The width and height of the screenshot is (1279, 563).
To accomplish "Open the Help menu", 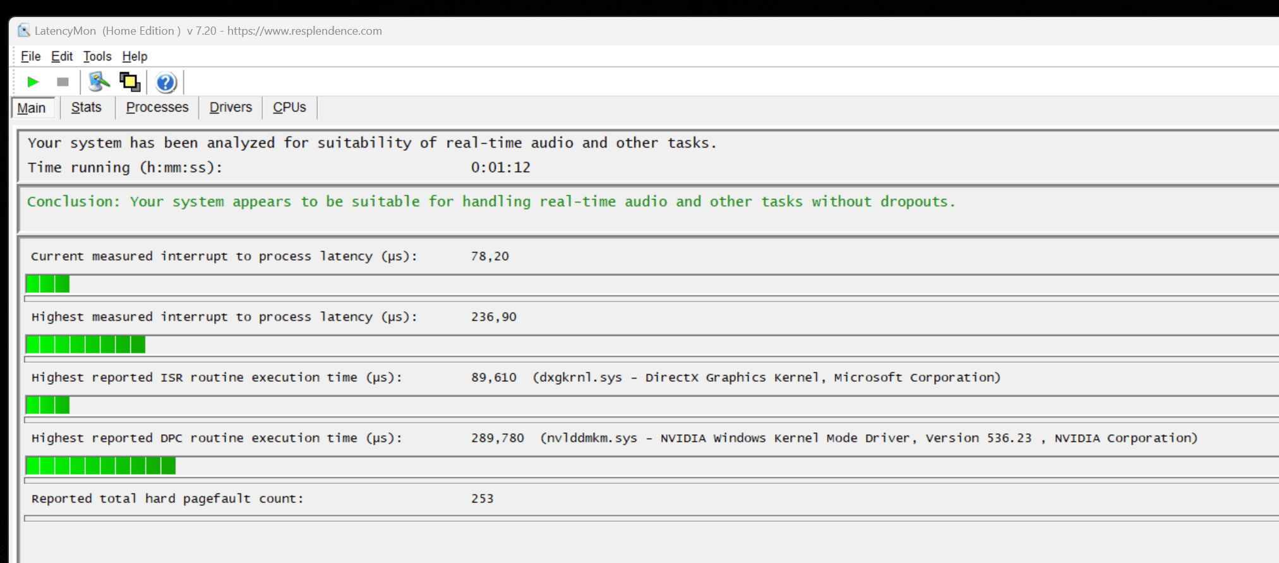I will pos(135,56).
